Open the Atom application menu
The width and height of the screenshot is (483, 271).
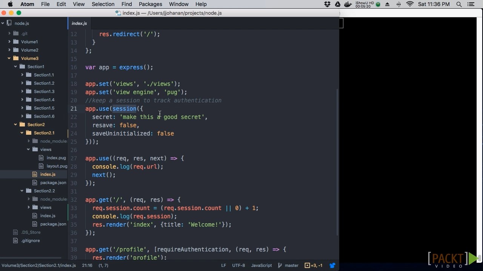pos(27,4)
